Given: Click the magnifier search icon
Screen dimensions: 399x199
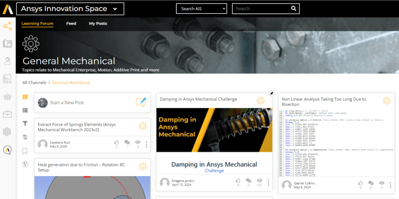Looking at the screenshot, I should tap(293, 9).
